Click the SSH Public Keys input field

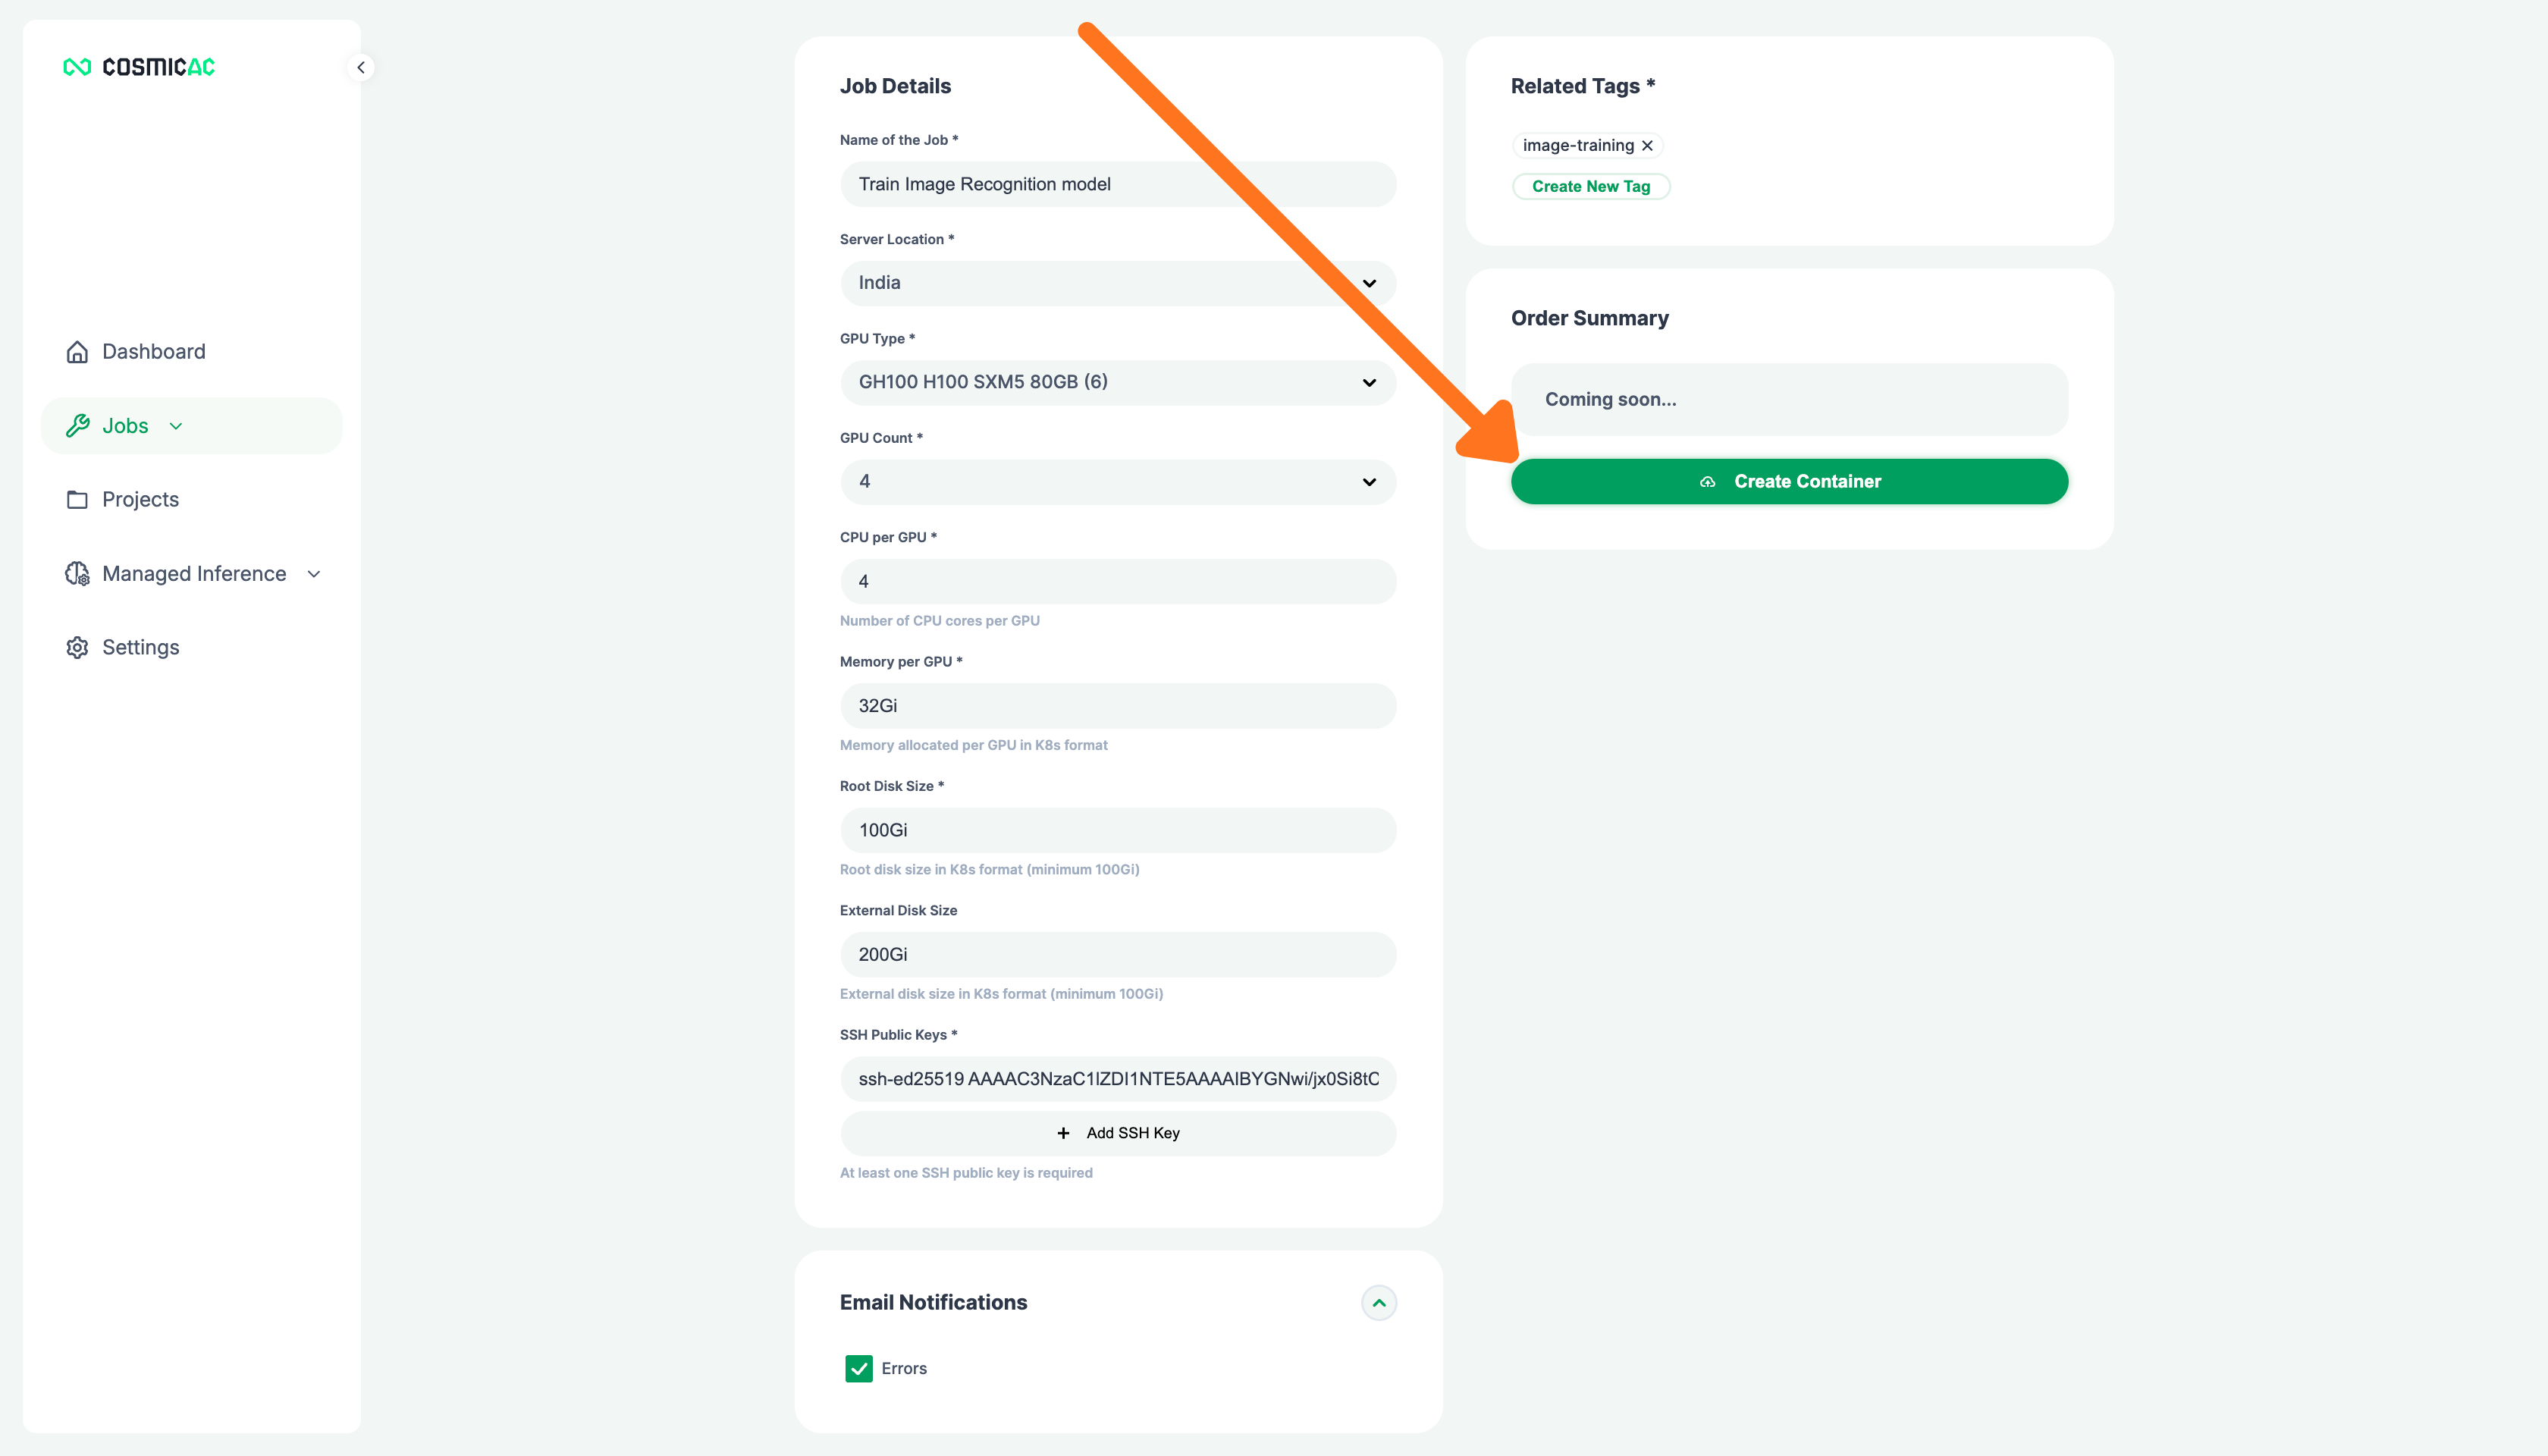[1118, 1079]
